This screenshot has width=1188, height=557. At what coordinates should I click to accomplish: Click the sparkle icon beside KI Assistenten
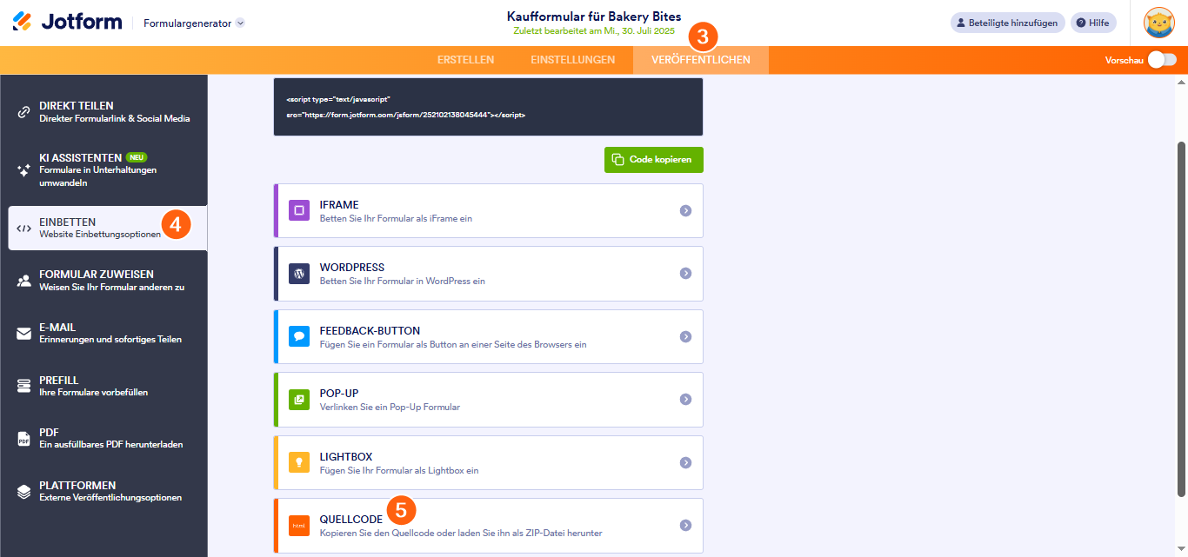[x=24, y=170]
